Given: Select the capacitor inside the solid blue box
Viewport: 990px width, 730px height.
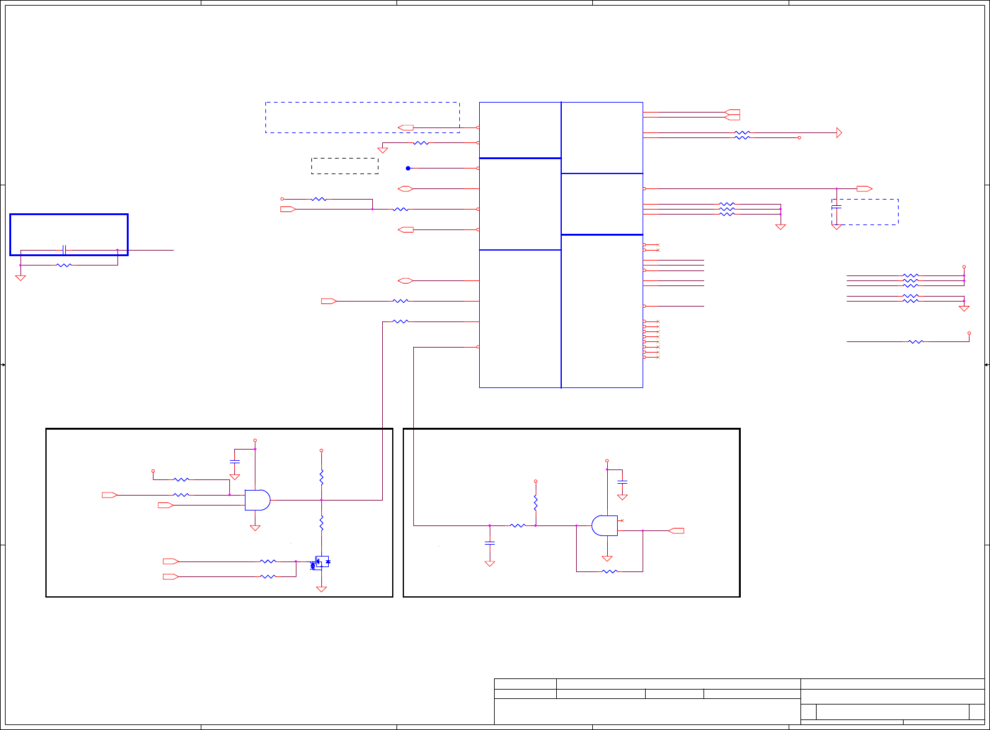Looking at the screenshot, I should click(64, 250).
